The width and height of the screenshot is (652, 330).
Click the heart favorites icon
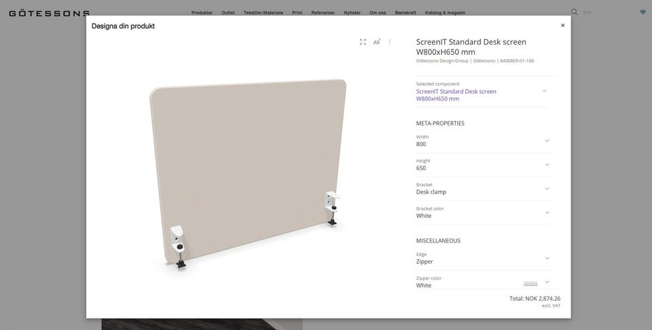(643, 12)
